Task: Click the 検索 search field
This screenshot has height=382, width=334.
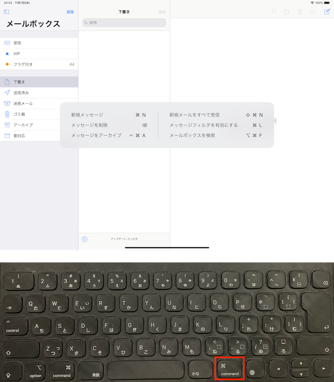Action: click(x=124, y=22)
